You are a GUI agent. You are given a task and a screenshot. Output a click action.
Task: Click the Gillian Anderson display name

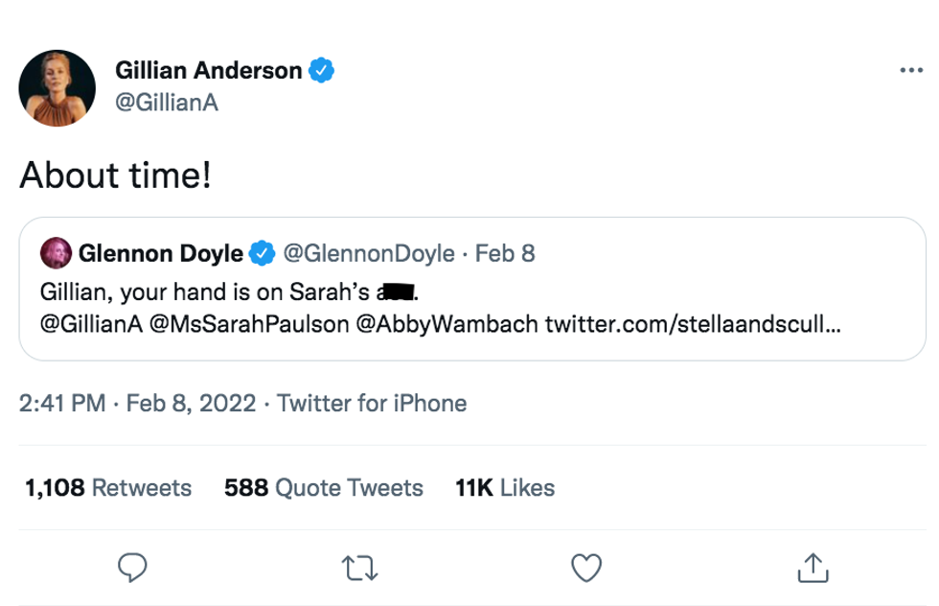click(x=208, y=71)
